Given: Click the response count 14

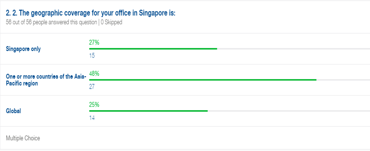Looking at the screenshot, I should point(92,118).
